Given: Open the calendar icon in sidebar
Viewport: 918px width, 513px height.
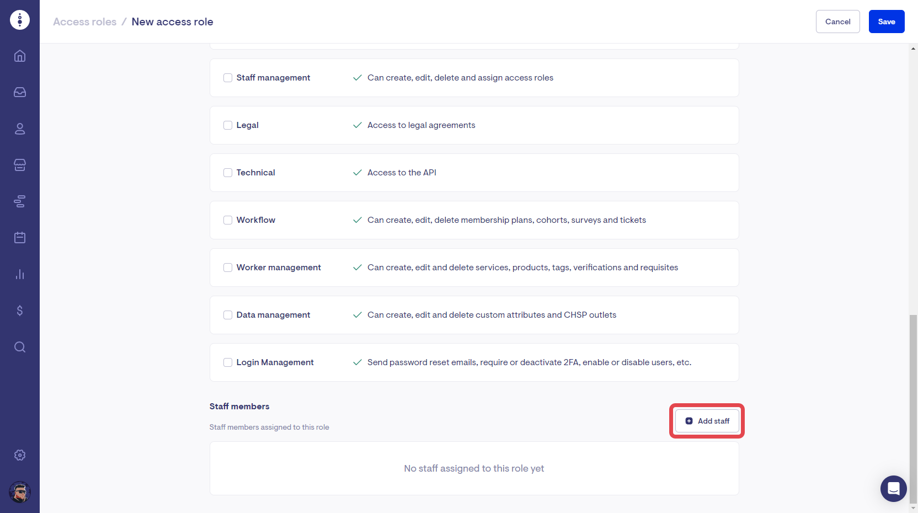Looking at the screenshot, I should tap(20, 238).
